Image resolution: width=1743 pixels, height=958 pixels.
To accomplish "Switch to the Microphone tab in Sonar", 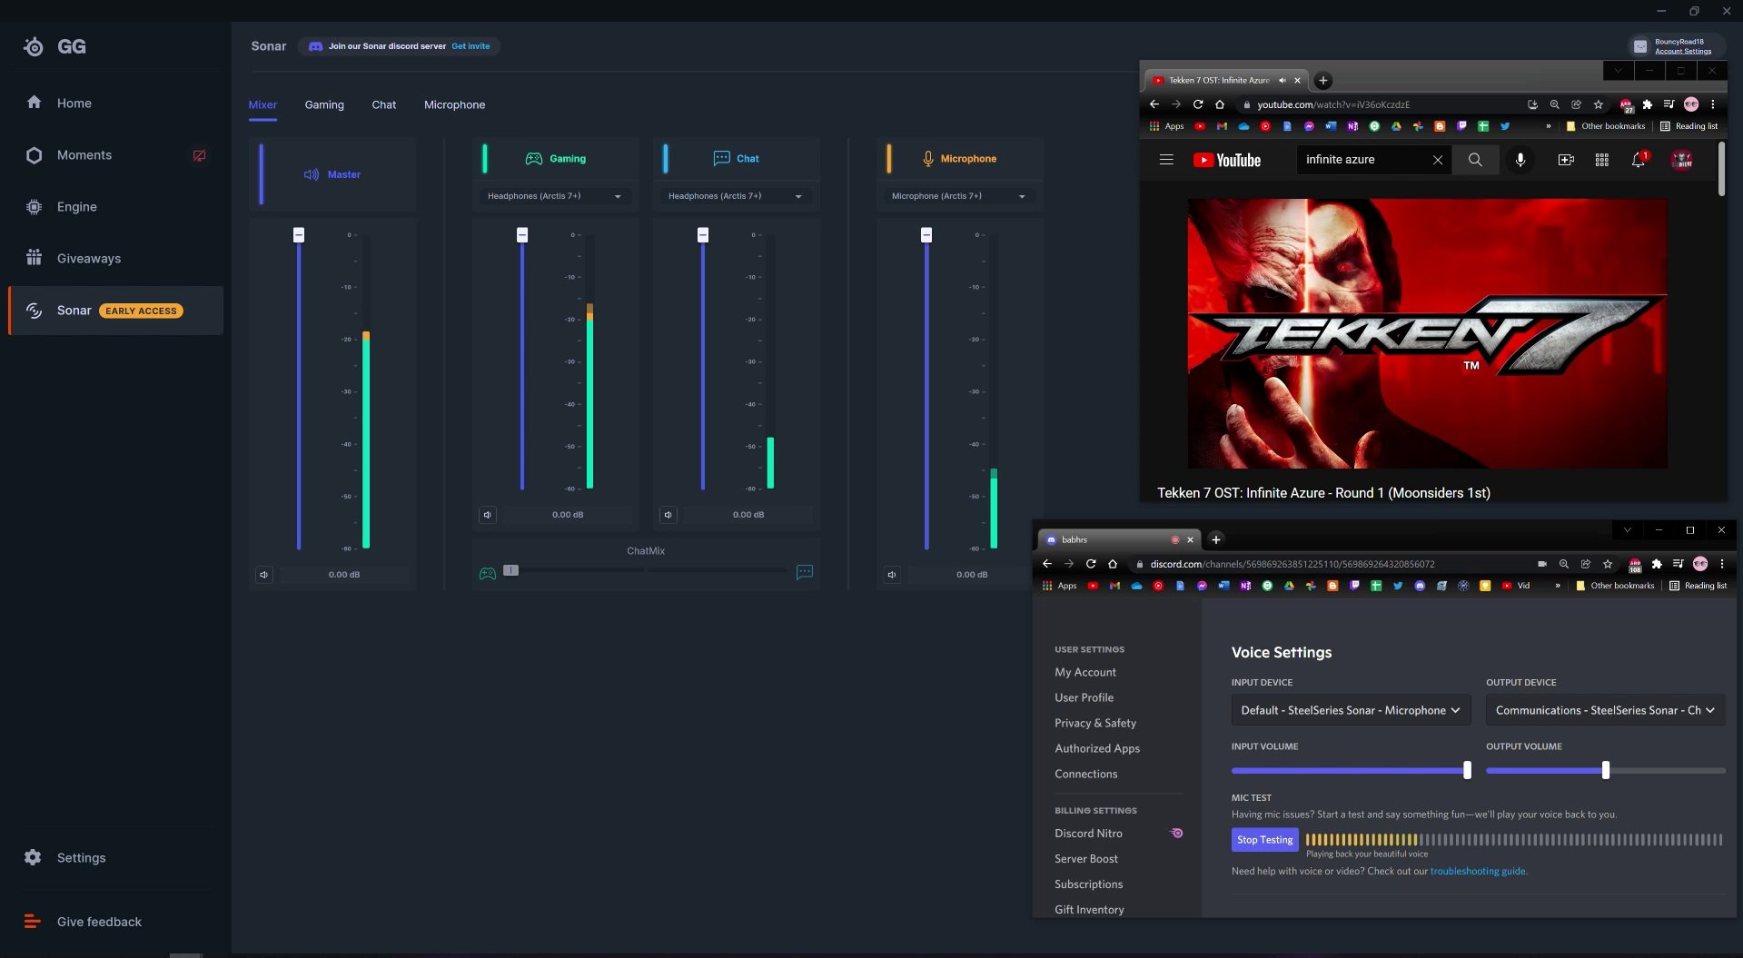I will point(454,105).
